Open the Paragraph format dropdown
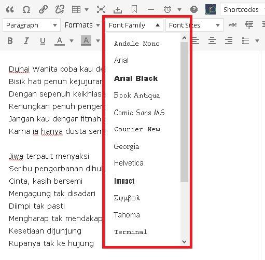Viewport: 265px width, 260px height. pos(32,25)
